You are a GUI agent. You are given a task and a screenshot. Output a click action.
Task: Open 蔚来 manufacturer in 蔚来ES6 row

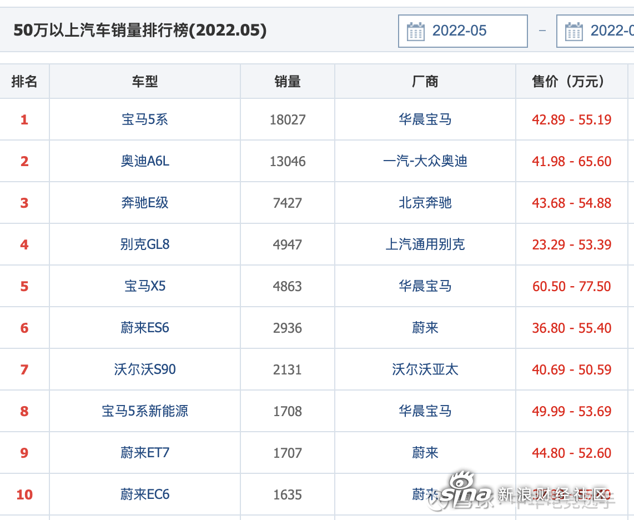(x=425, y=328)
